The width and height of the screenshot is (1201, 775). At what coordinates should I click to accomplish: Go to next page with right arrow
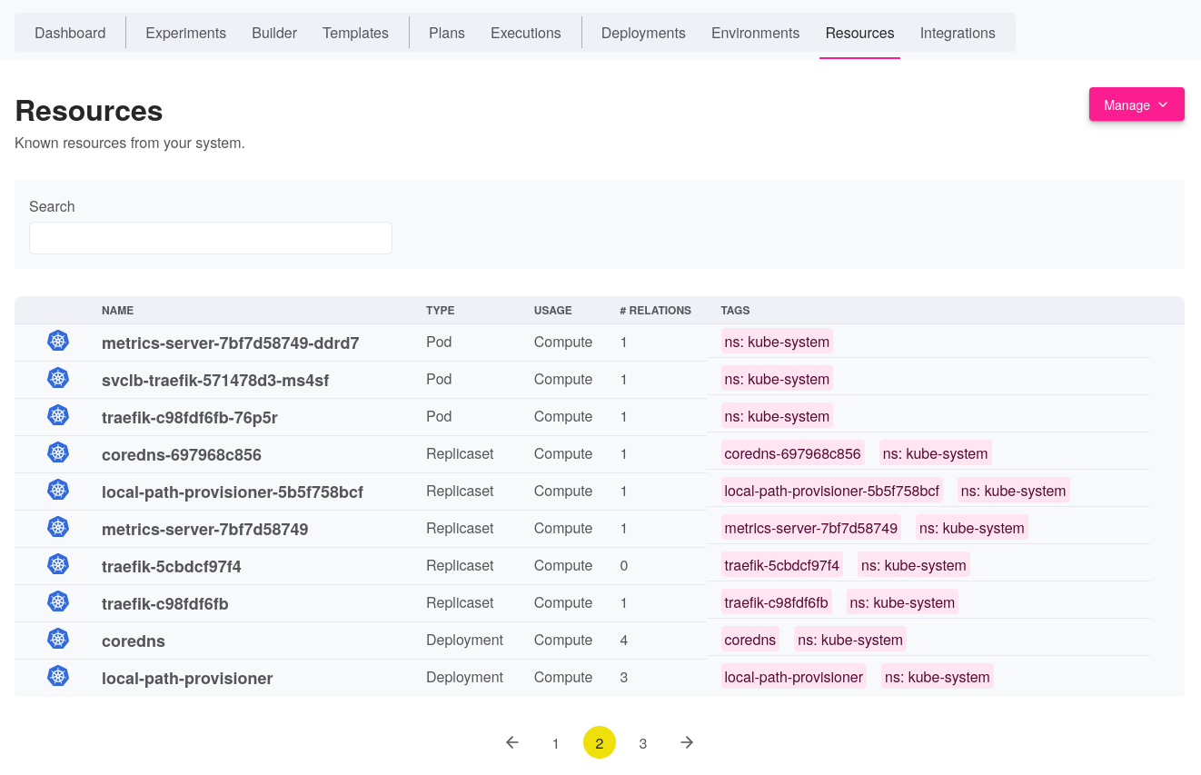(x=687, y=742)
